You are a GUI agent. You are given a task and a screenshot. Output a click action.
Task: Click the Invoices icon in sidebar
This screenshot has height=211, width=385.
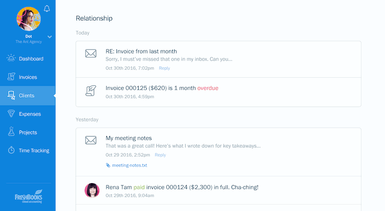point(11,77)
